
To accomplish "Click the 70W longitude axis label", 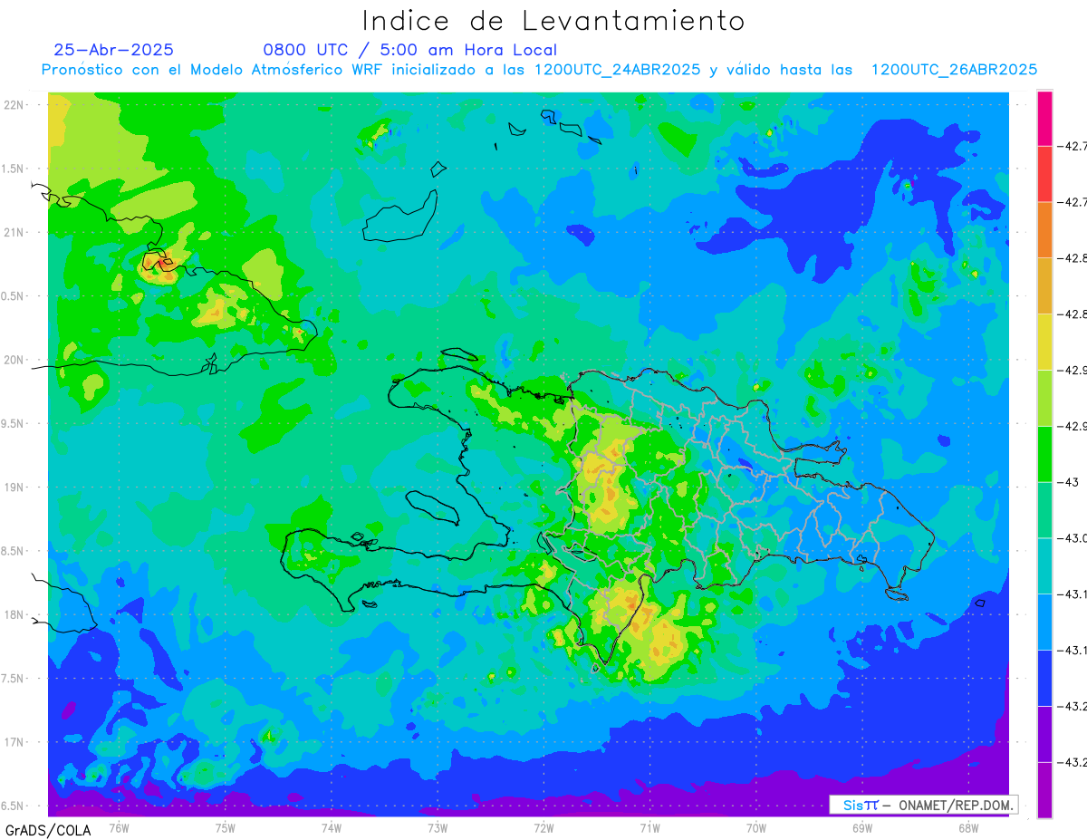I will 756,827.
